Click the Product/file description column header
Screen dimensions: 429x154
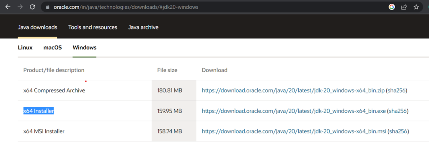coord(54,70)
